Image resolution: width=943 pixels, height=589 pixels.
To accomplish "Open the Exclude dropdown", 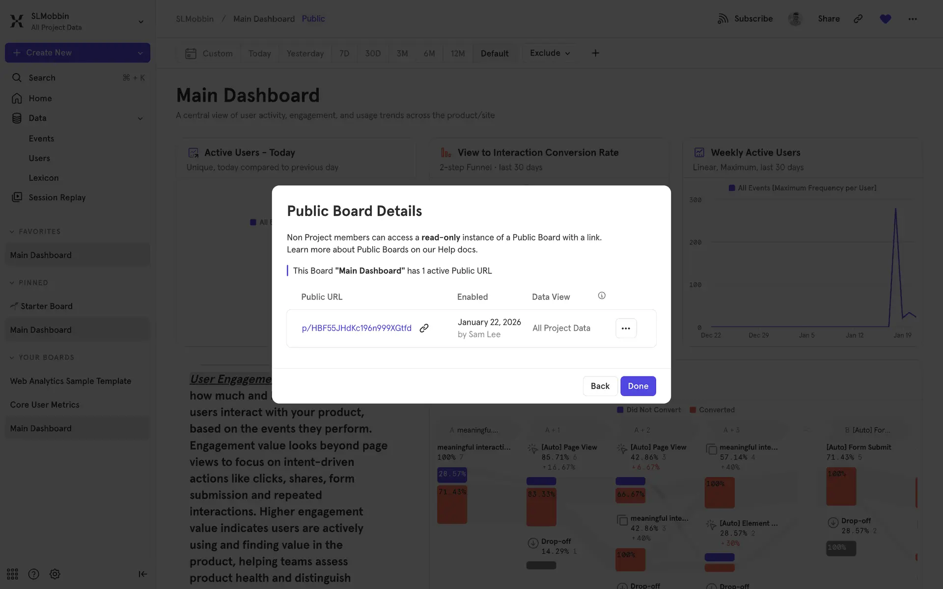I will click(x=550, y=53).
